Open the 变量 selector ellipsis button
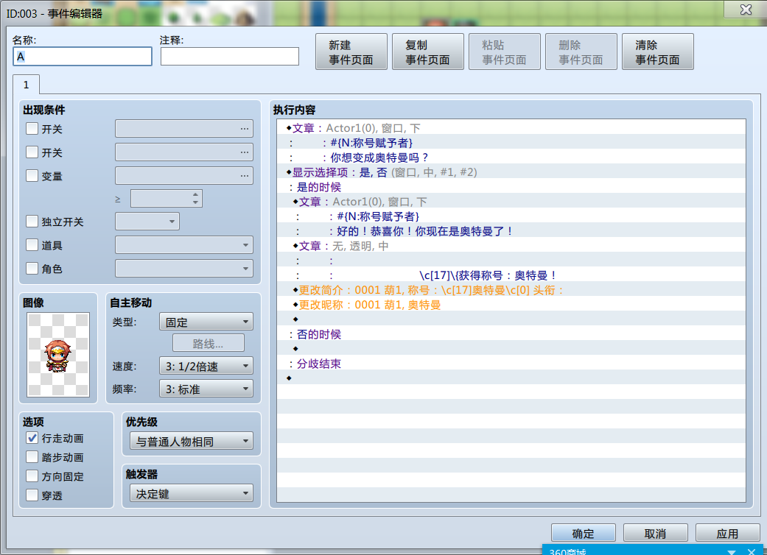The image size is (767, 555). pyautogui.click(x=244, y=176)
